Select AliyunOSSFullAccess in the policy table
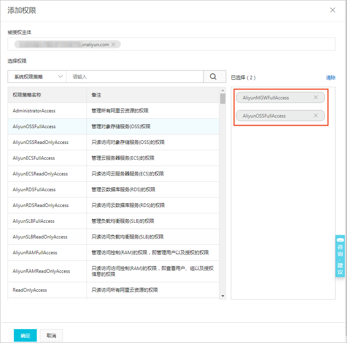 [x=113, y=126]
